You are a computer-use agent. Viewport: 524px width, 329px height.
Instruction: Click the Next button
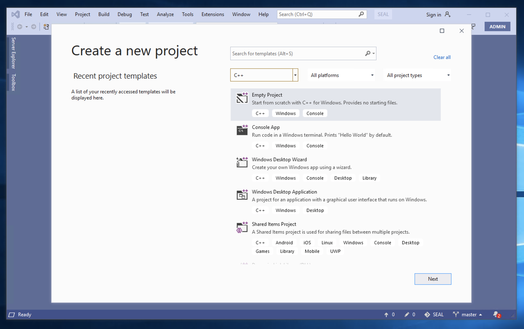433,279
